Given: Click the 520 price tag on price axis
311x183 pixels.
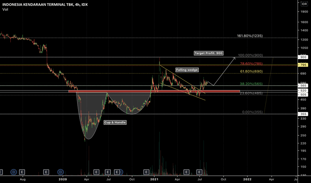Looking at the screenshot, I should point(303,91).
